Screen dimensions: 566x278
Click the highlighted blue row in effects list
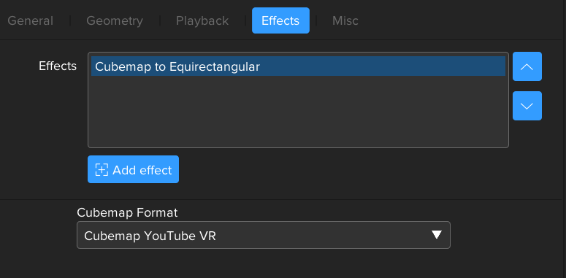tap(298, 66)
